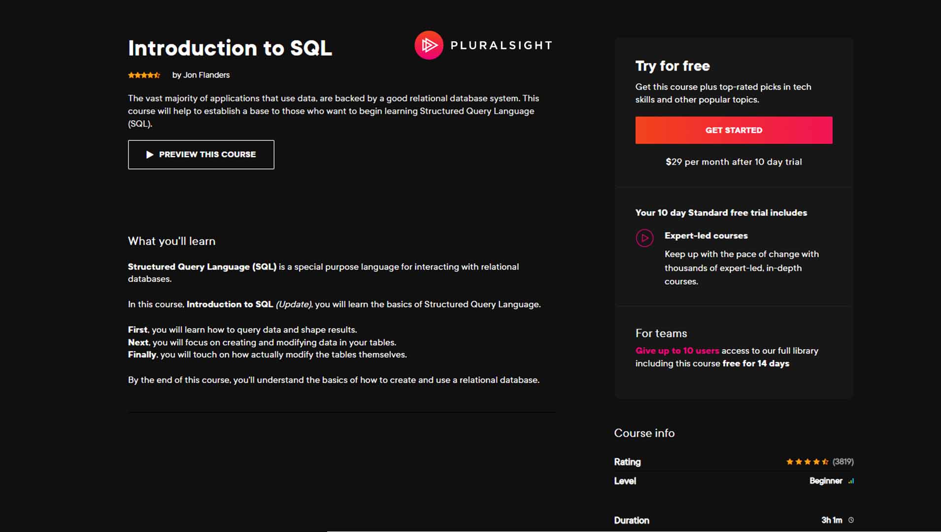
Task: Click the "3h 1m" duration value
Action: point(831,520)
